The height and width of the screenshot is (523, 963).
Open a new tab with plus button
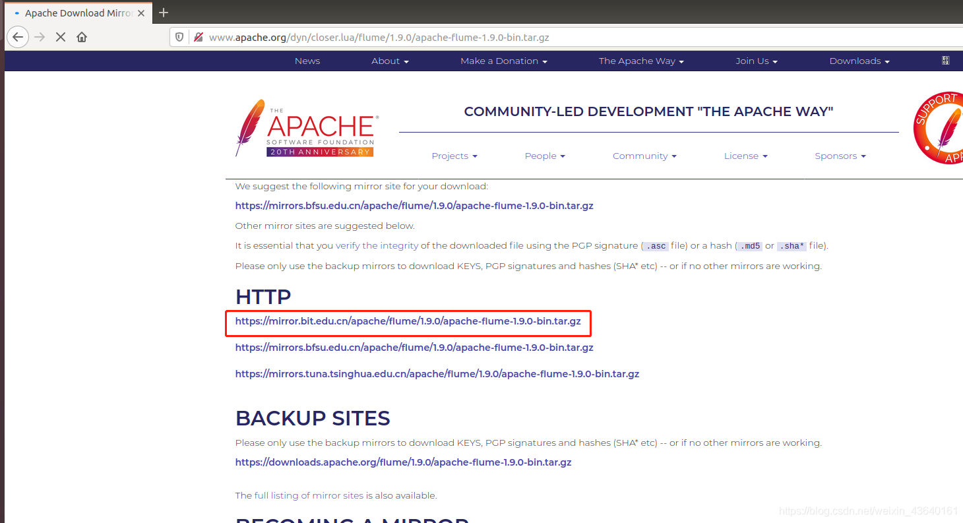coord(164,13)
